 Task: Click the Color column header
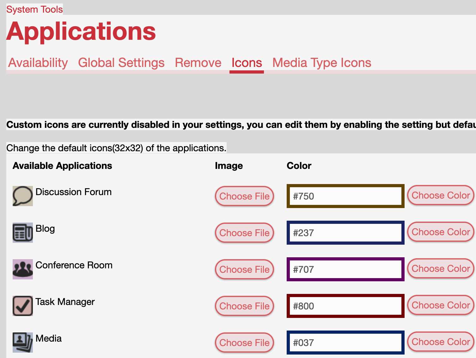[x=299, y=166]
